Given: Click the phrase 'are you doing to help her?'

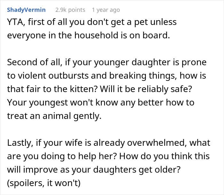Looking at the screenshot, I should pyautogui.click(x=62, y=156).
